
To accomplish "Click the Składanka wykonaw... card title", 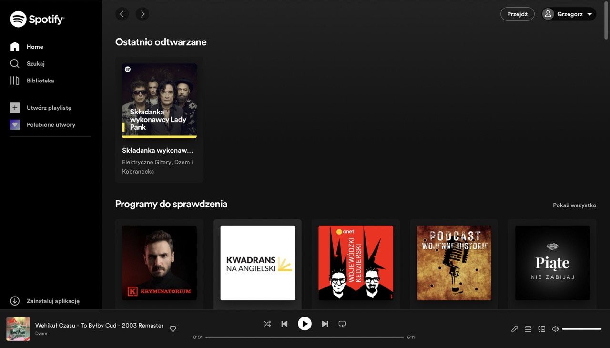I will coord(158,150).
